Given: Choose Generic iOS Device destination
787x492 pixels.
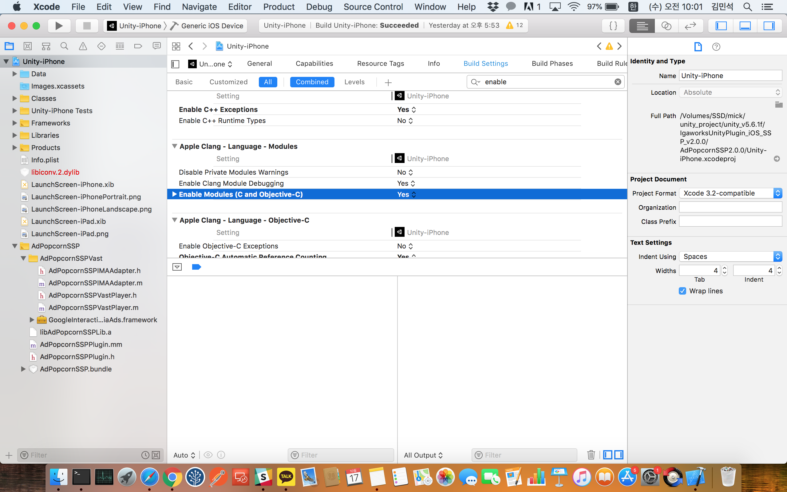Looking at the screenshot, I should tap(207, 26).
